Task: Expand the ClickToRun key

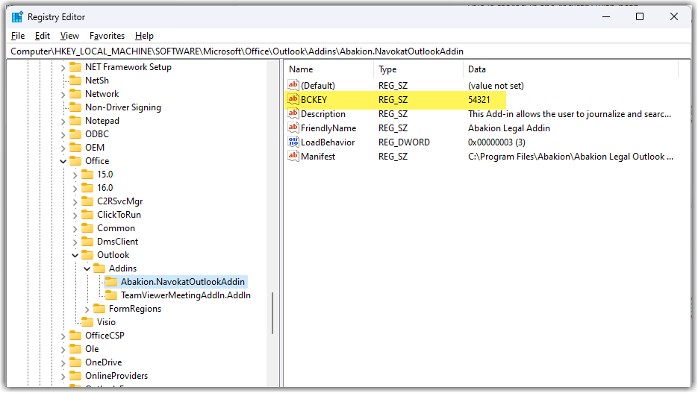Action: click(x=75, y=215)
